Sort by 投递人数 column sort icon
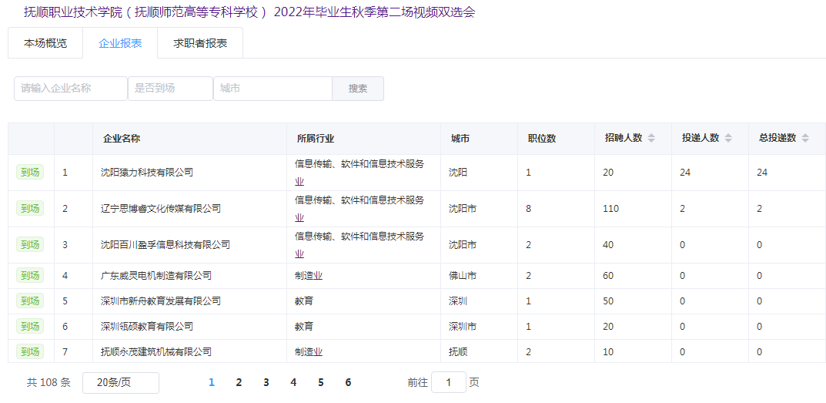This screenshot has height=403, width=826. pos(728,139)
